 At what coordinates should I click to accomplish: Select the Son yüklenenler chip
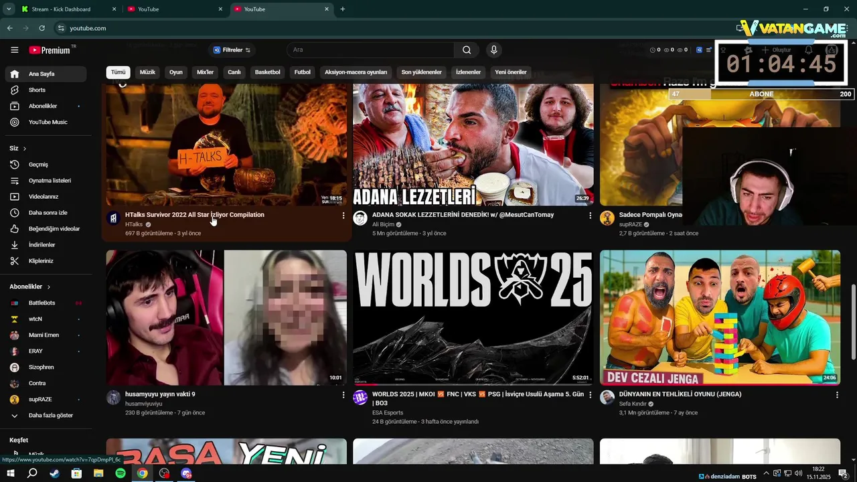pos(422,72)
